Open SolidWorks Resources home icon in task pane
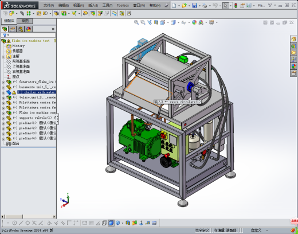Screen dimensions: 298x234 (293, 39)
